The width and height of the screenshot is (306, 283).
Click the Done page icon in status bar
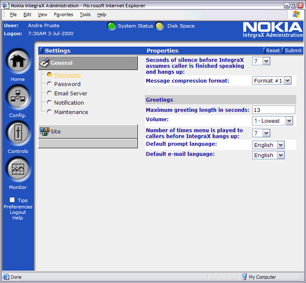tap(6, 277)
